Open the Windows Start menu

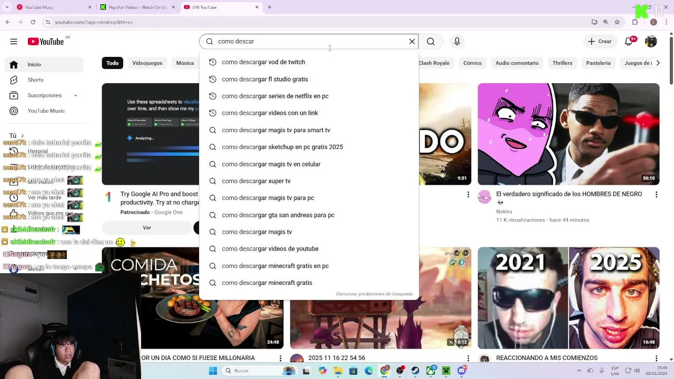(213, 371)
